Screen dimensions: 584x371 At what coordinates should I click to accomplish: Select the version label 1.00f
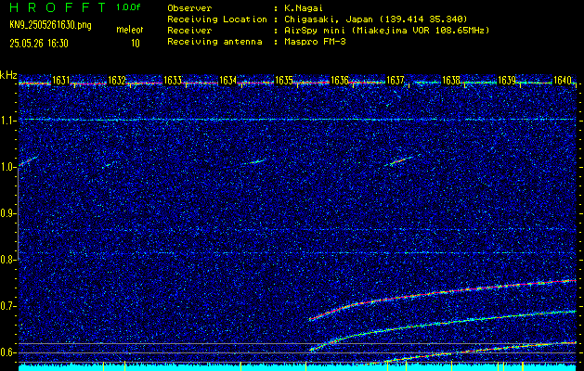pyautogui.click(x=128, y=7)
